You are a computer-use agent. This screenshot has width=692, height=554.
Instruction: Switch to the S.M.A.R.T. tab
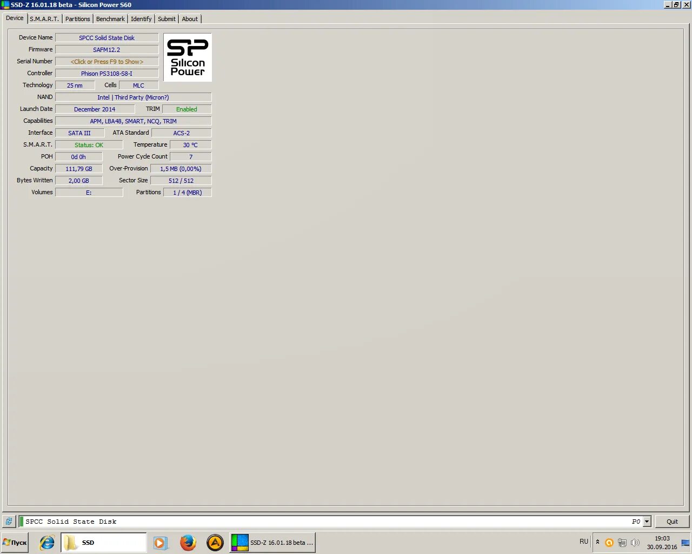(x=44, y=19)
